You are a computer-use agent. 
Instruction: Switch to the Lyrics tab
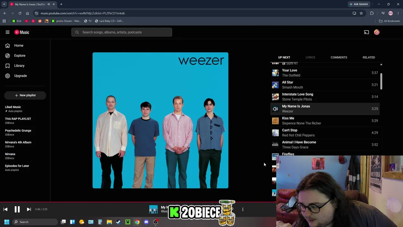pyautogui.click(x=310, y=57)
